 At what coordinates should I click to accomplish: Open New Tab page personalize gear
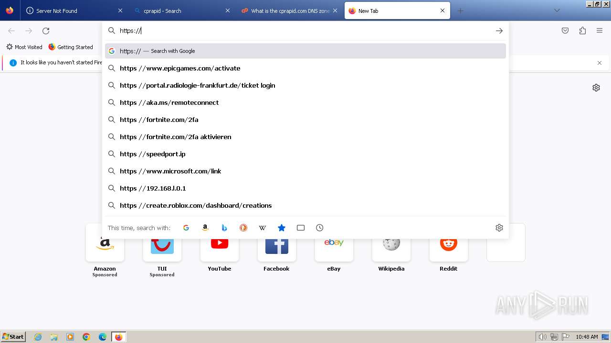pyautogui.click(x=596, y=88)
